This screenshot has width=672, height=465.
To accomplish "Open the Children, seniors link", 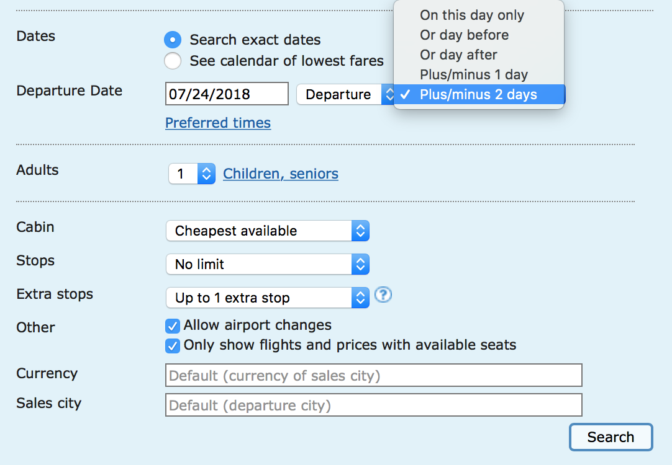I will pos(281,174).
